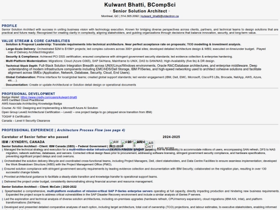Click the Documentation bullet label
This screenshot has width=280, height=210.
[x=17, y=85]
